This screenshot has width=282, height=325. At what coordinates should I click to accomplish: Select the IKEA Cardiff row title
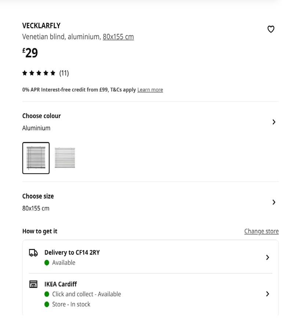[x=61, y=284]
